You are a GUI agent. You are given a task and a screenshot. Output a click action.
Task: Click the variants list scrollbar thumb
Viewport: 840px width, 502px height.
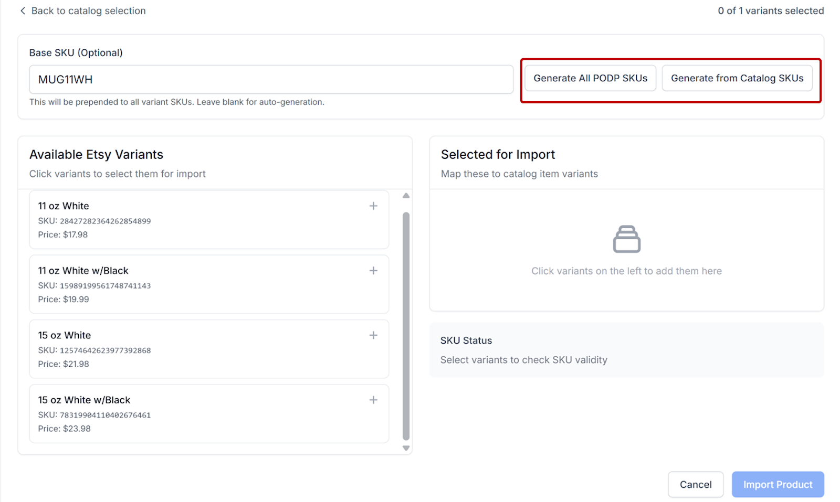pyautogui.click(x=406, y=325)
